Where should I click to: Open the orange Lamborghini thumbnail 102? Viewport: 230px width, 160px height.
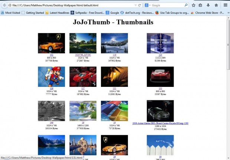tap(51, 43)
